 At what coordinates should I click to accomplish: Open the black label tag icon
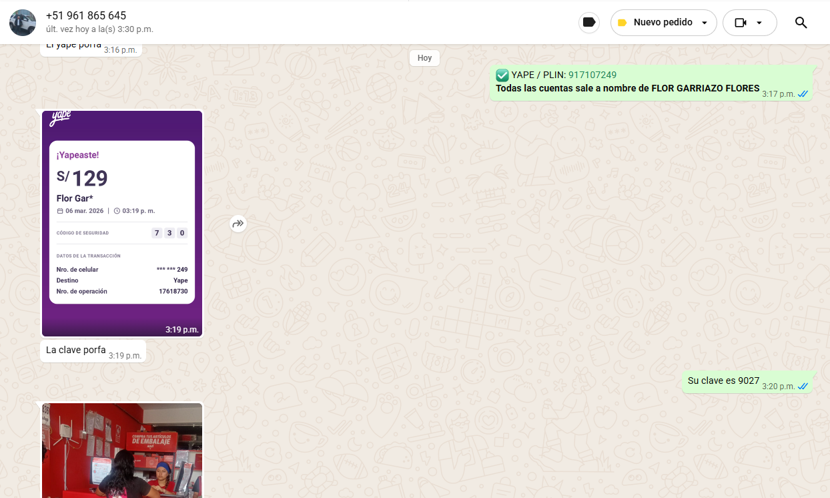pyautogui.click(x=588, y=23)
